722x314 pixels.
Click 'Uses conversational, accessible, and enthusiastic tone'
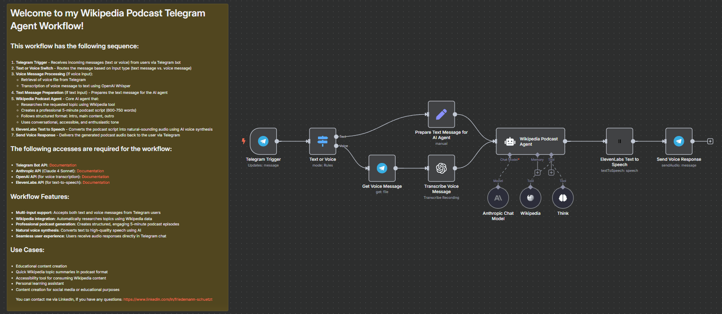[70, 122]
